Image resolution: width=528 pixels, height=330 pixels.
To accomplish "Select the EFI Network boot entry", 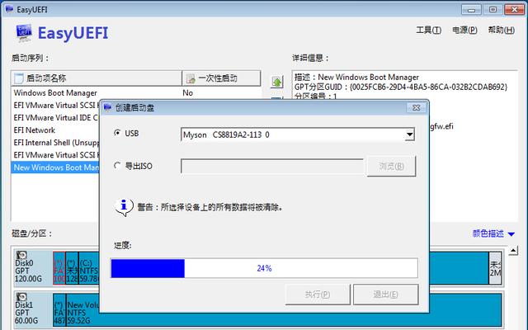I will click(x=35, y=130).
